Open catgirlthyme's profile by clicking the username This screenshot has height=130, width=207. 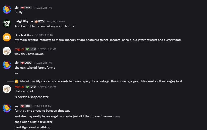[x=24, y=21]
